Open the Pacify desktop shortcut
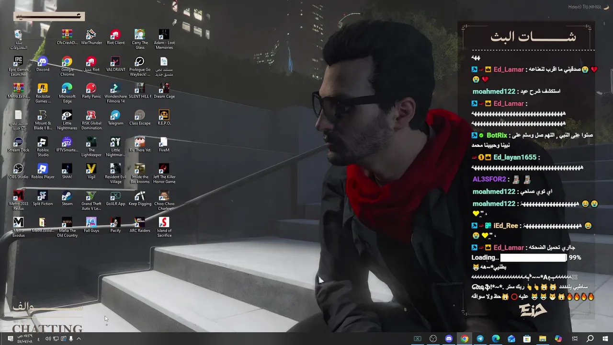 [x=115, y=225]
